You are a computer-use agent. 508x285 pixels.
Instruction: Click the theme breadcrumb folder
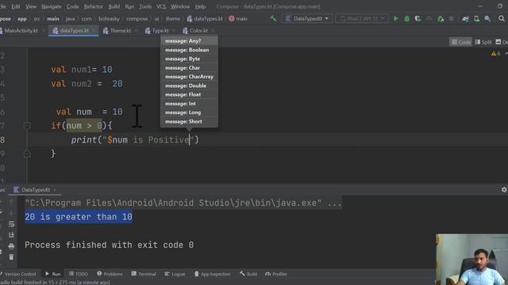point(173,19)
